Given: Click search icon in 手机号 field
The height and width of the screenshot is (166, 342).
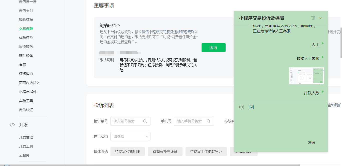Looking at the screenshot, I should point(209,121).
